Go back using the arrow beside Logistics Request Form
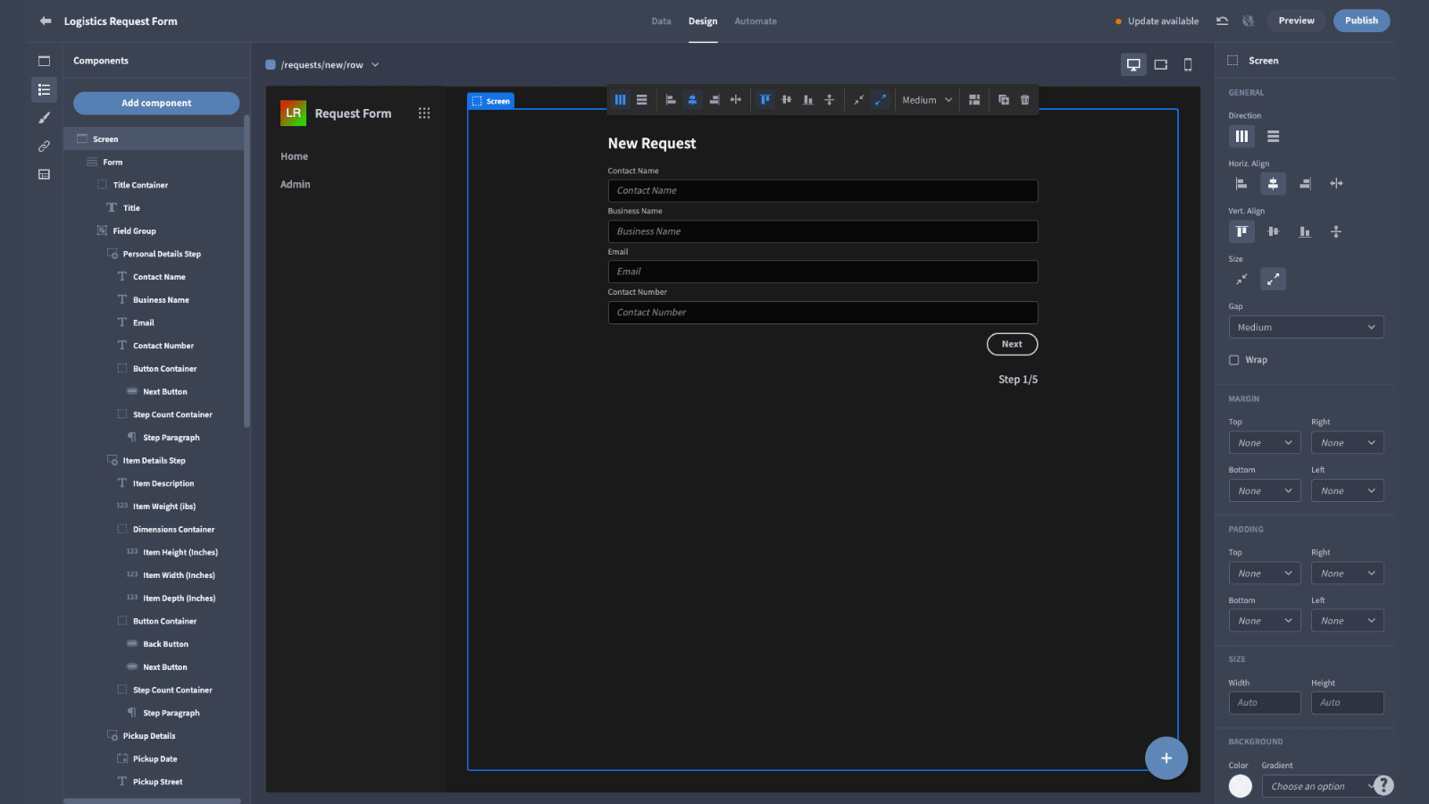The width and height of the screenshot is (1429, 804). pos(46,21)
